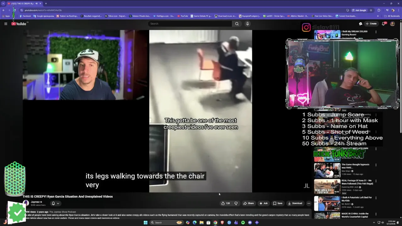The width and height of the screenshot is (402, 226).
Task: Like the video with thumbs up
Action: click(x=225, y=203)
